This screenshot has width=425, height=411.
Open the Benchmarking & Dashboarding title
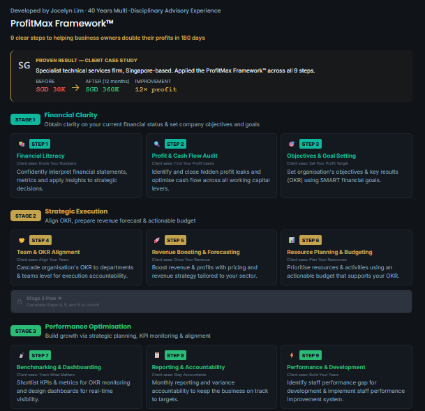point(59,367)
